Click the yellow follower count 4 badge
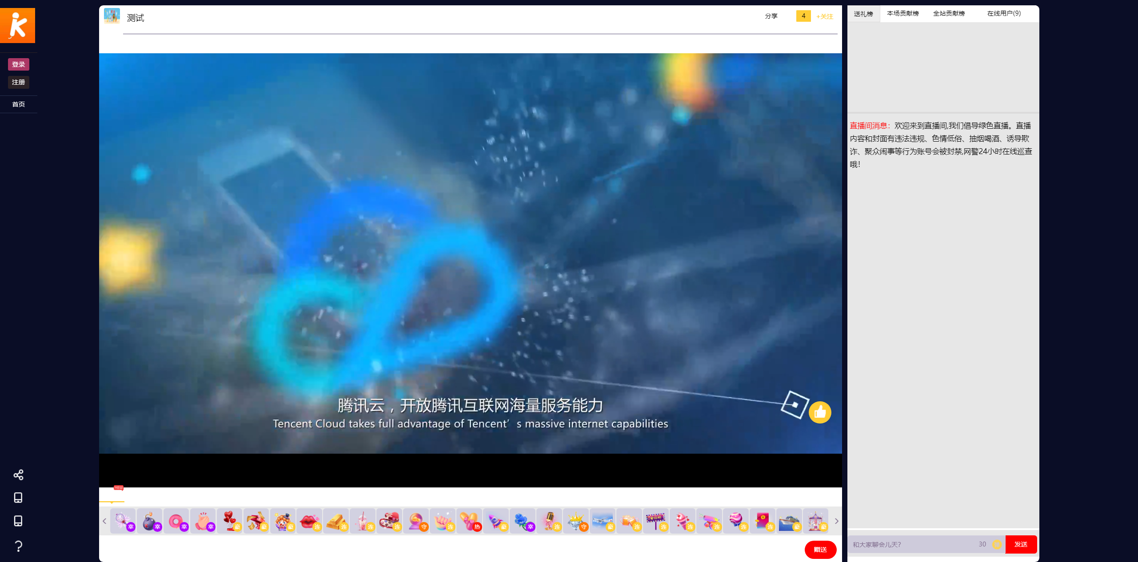The height and width of the screenshot is (562, 1138). tap(803, 16)
